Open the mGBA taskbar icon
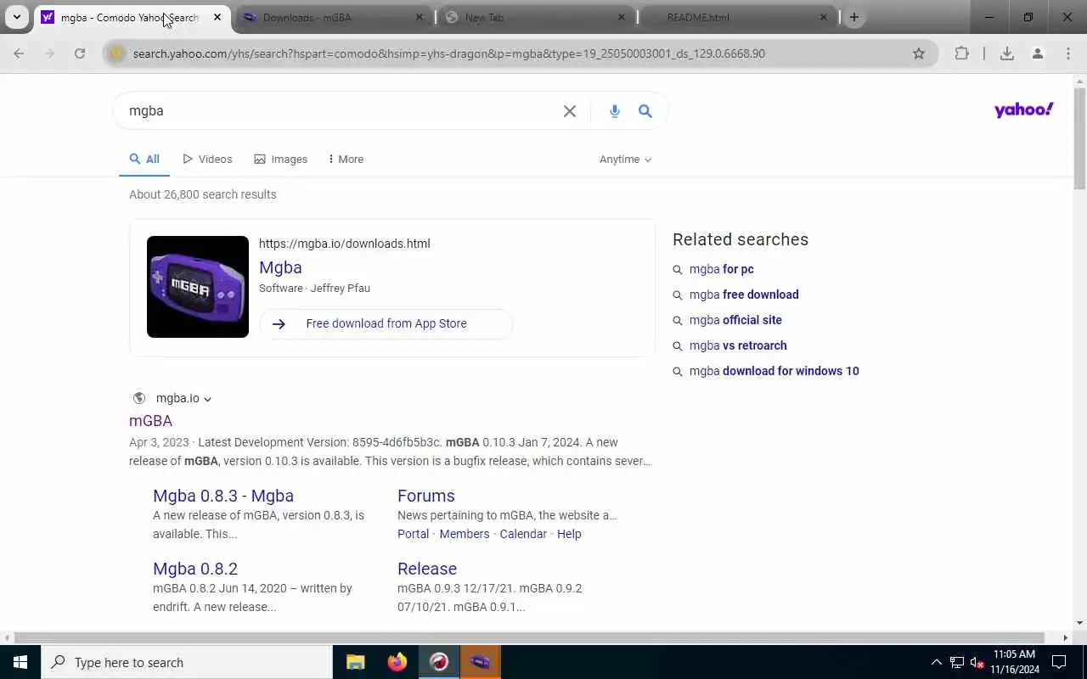 click(480, 662)
